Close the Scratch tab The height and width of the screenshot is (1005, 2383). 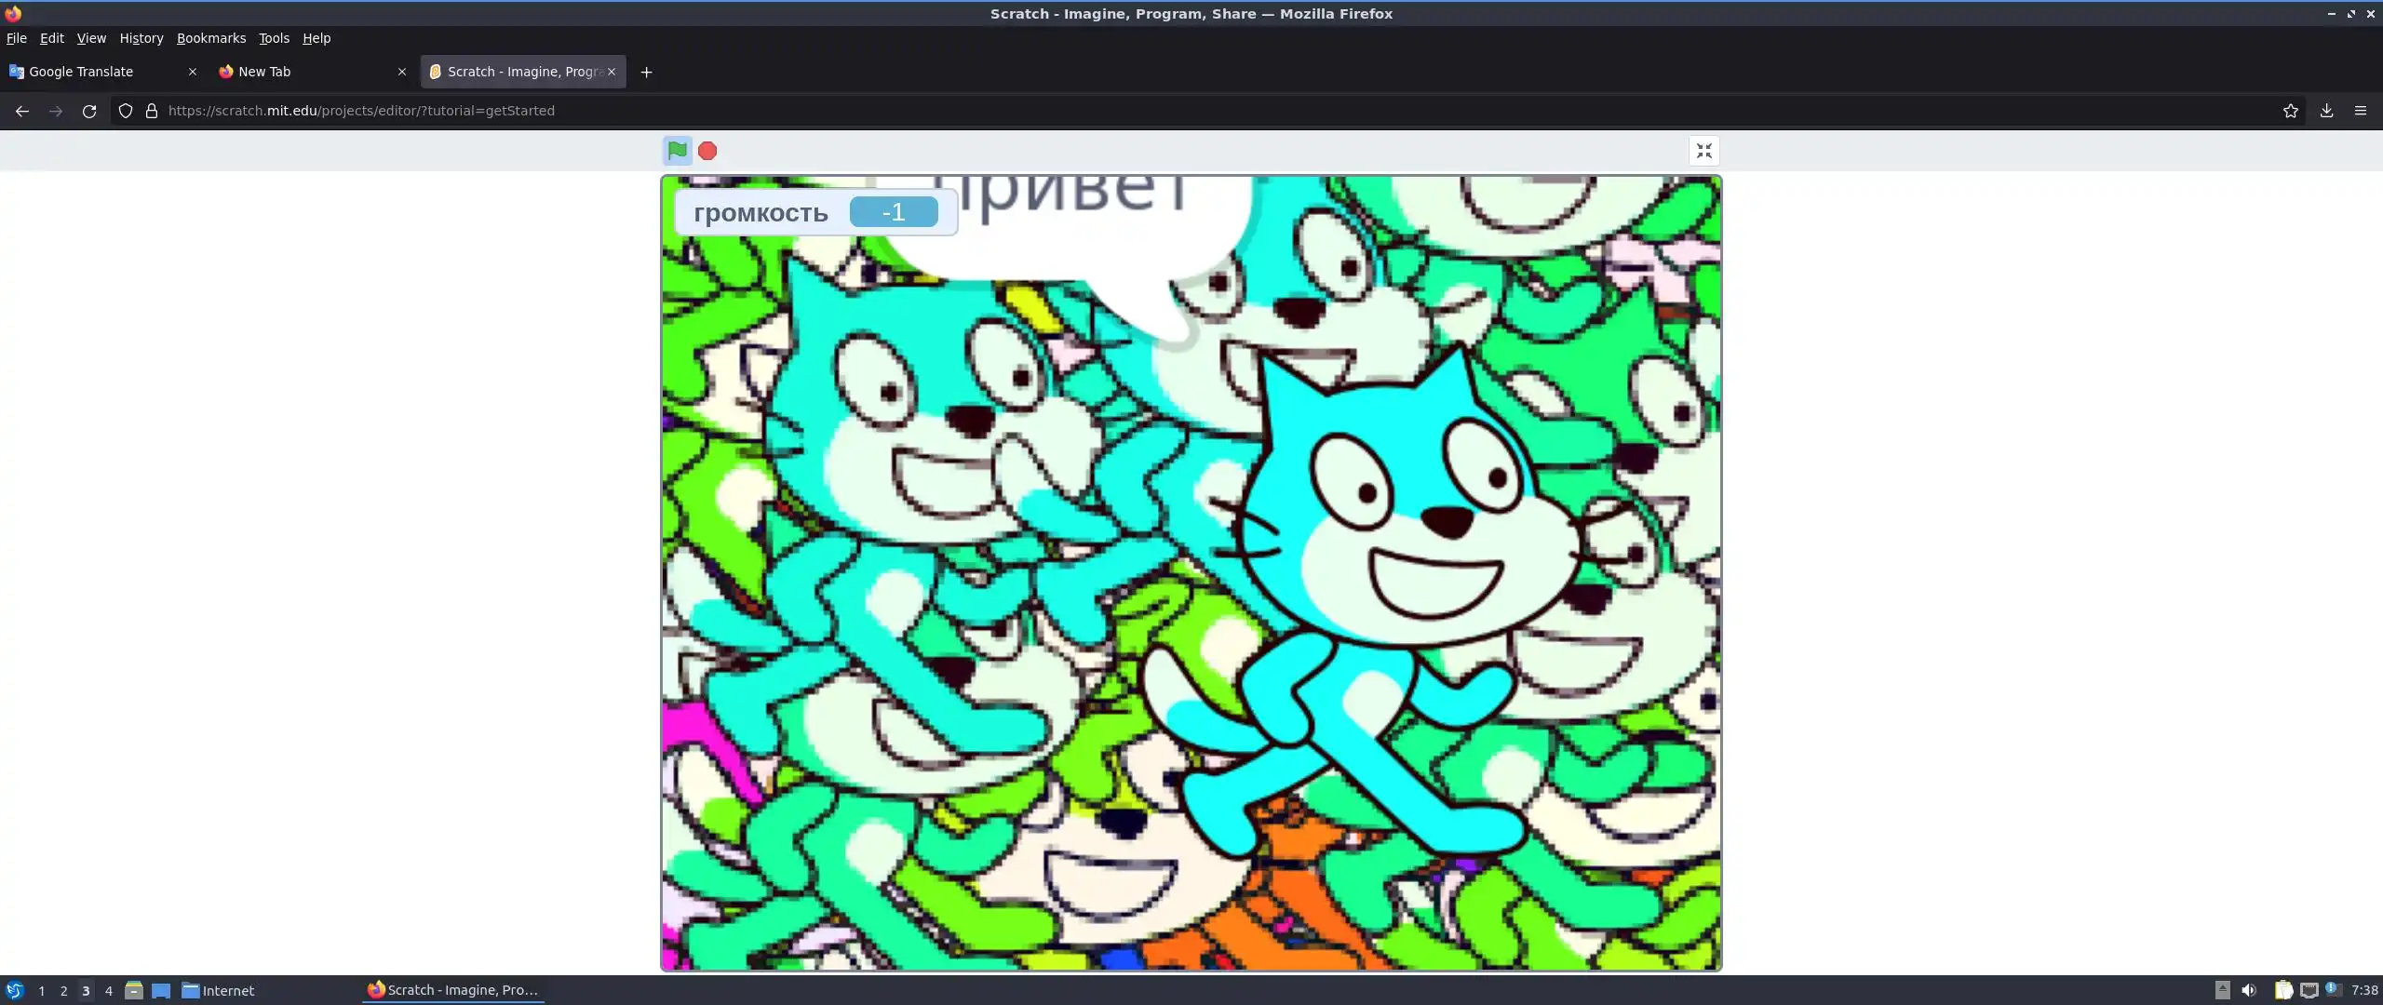point(612,72)
